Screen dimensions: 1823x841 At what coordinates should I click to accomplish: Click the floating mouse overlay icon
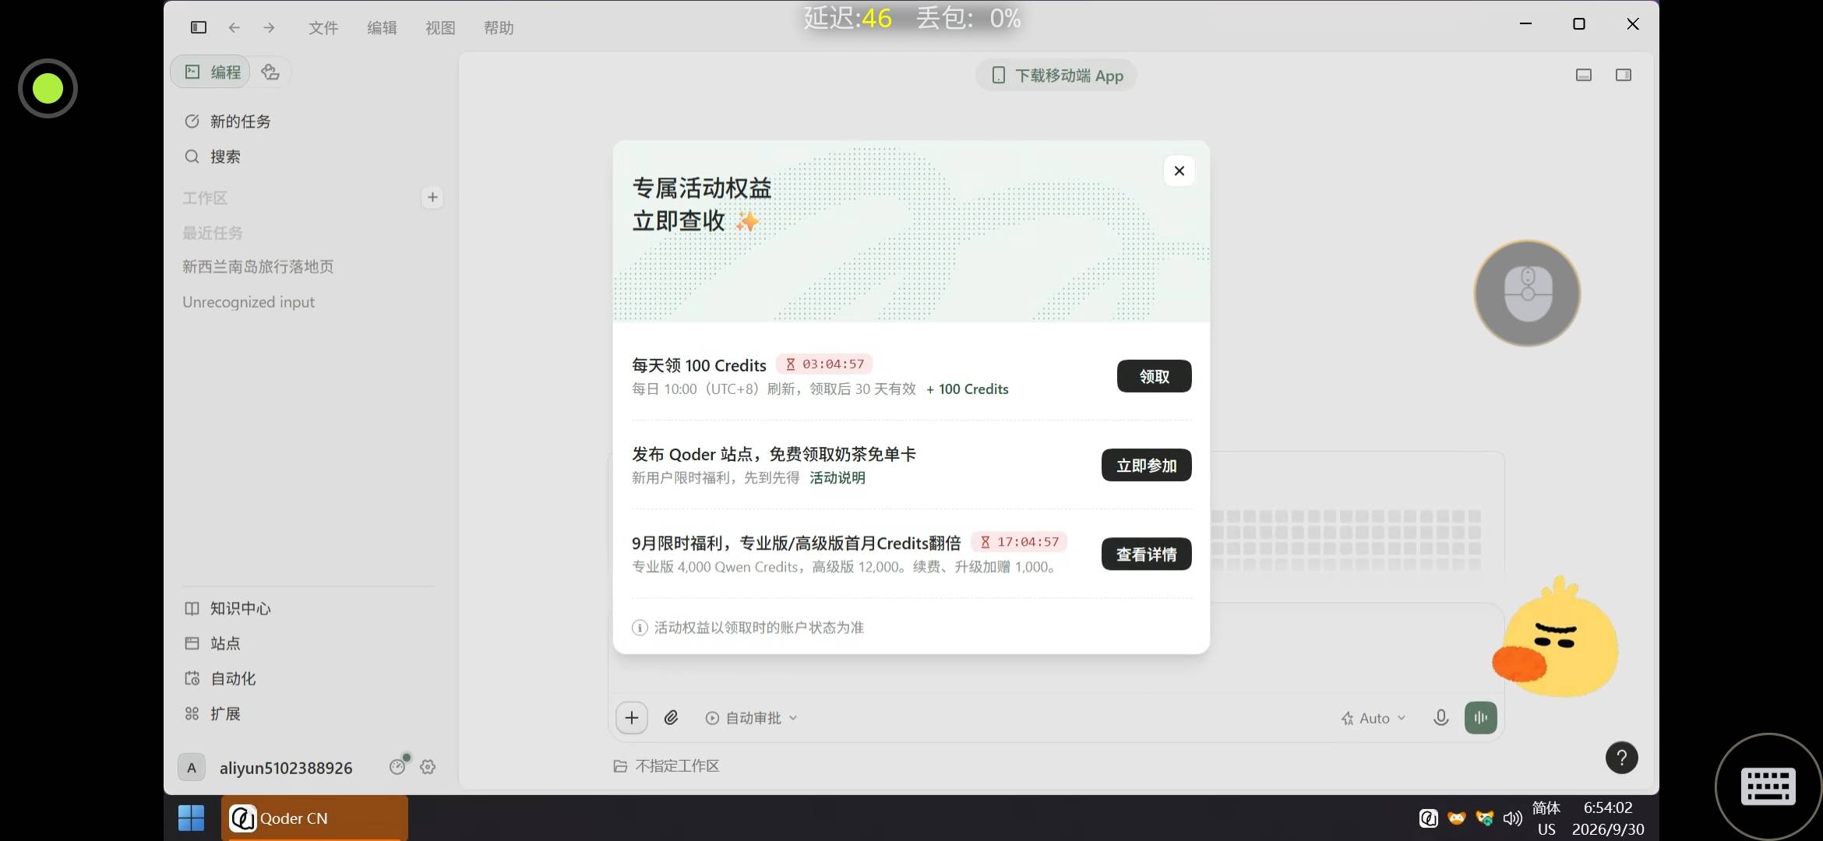[x=1527, y=294]
